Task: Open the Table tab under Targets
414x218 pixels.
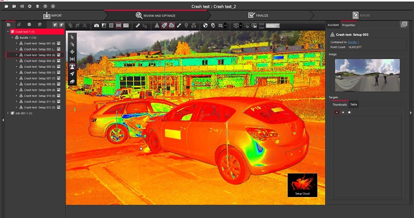Action: (x=353, y=104)
